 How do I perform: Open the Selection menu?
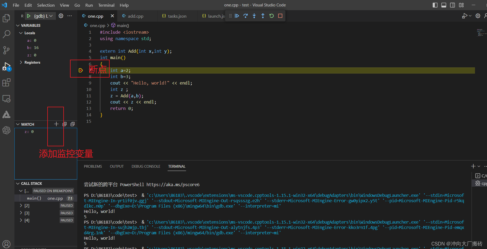(x=46, y=5)
